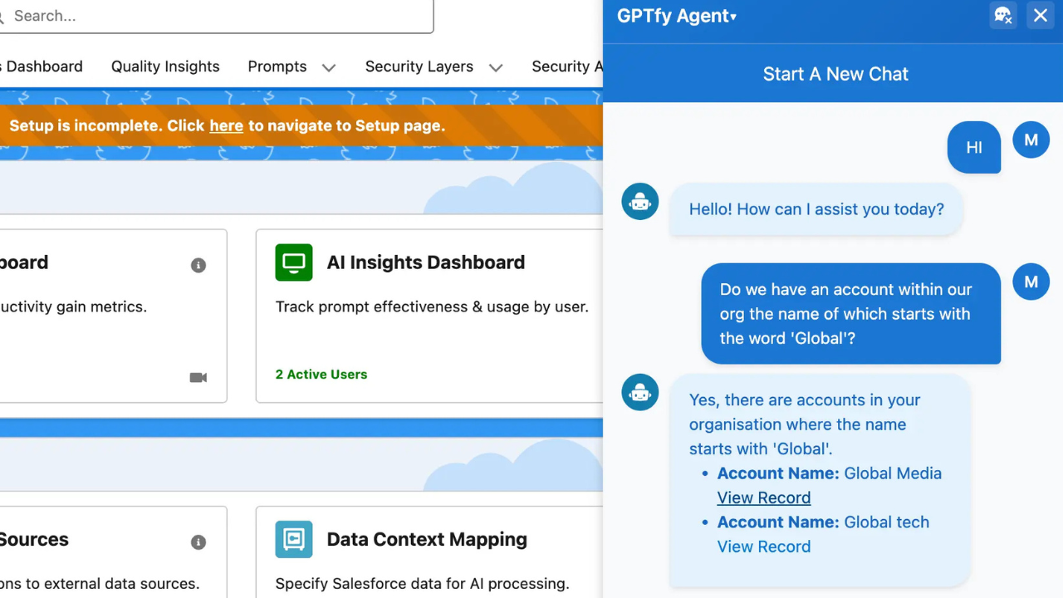Open the Prompts tab
This screenshot has width=1063, height=598.
point(277,66)
